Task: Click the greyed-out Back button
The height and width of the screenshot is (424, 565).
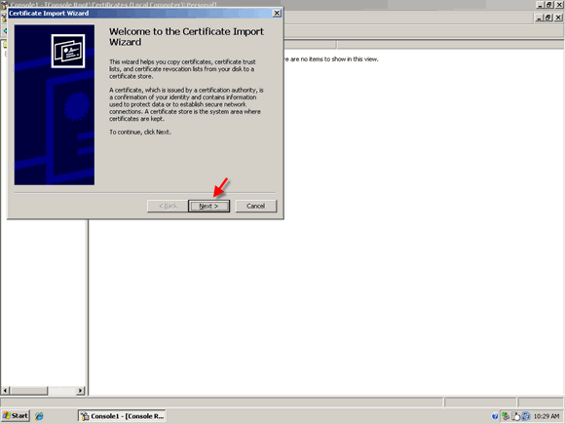Action: tap(168, 207)
